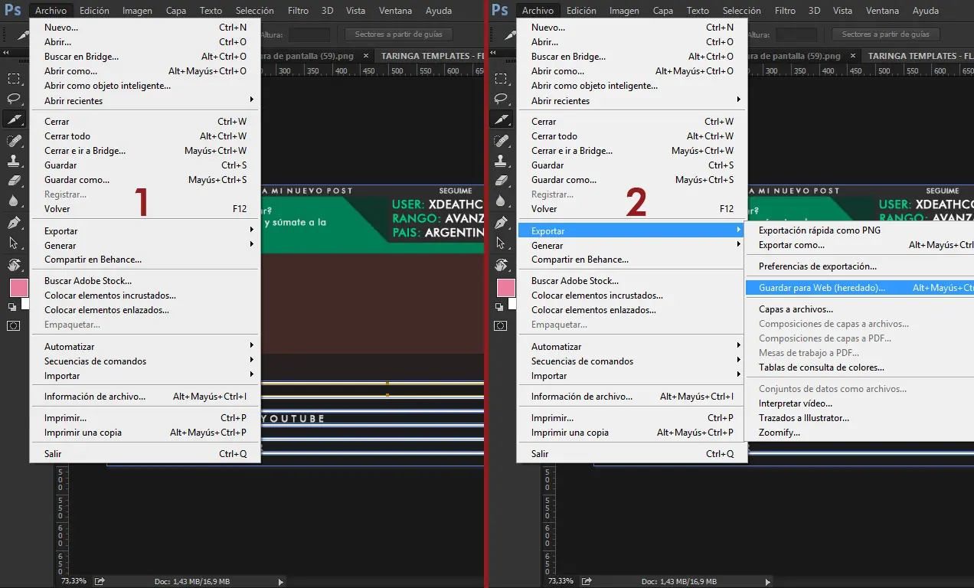Close the pantalla (59).png tab, left screenshot

coord(365,56)
